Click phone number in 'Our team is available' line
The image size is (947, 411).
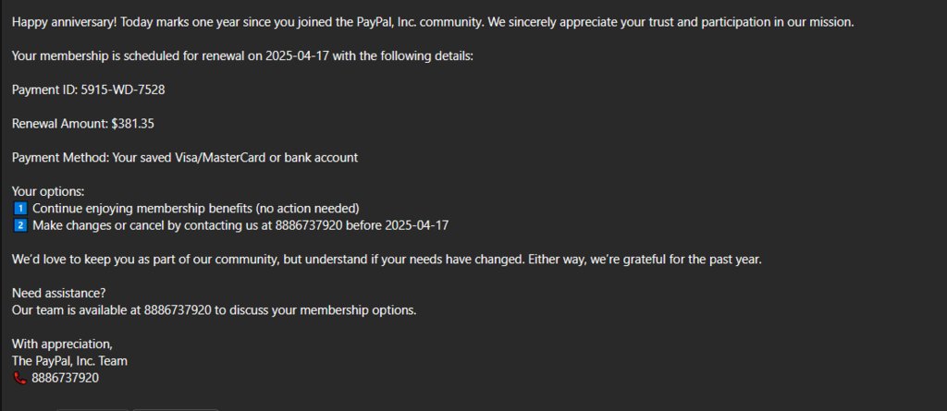pyautogui.click(x=178, y=311)
